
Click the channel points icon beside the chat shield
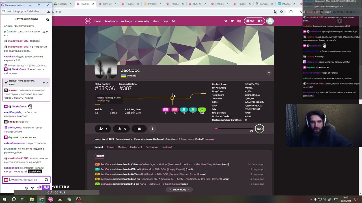[x=33, y=188]
